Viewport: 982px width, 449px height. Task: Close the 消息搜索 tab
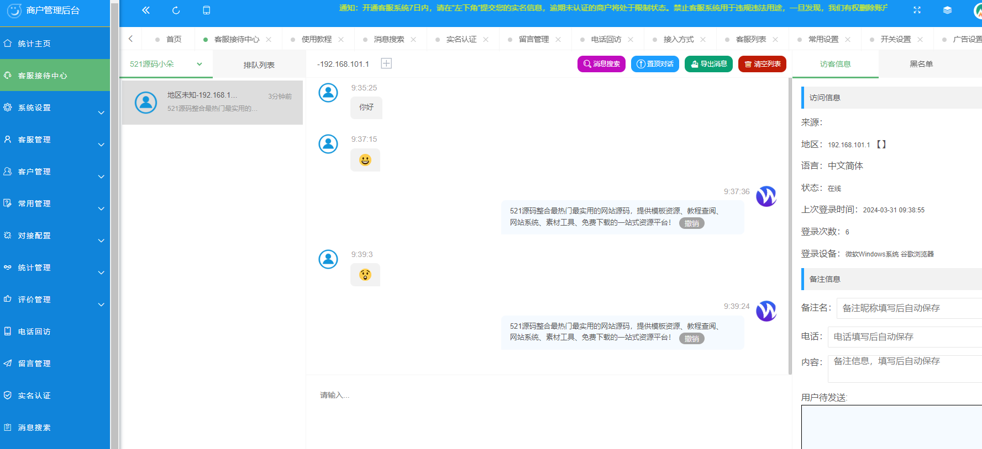click(x=413, y=39)
